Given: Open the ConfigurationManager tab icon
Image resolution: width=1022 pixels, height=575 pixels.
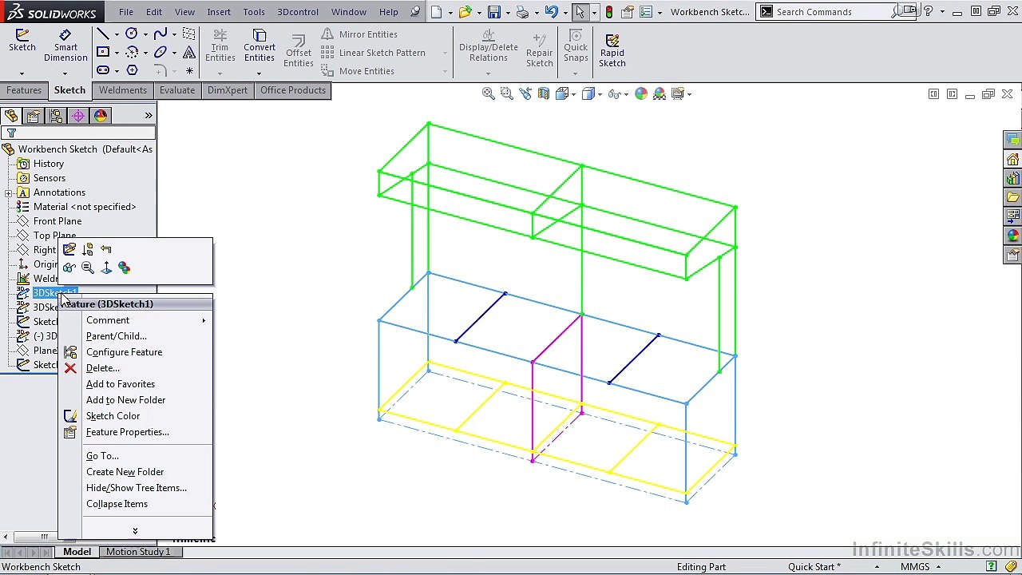Looking at the screenshot, I should (x=56, y=116).
